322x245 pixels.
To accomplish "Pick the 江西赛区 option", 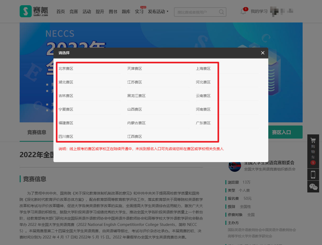I will (134, 136).
